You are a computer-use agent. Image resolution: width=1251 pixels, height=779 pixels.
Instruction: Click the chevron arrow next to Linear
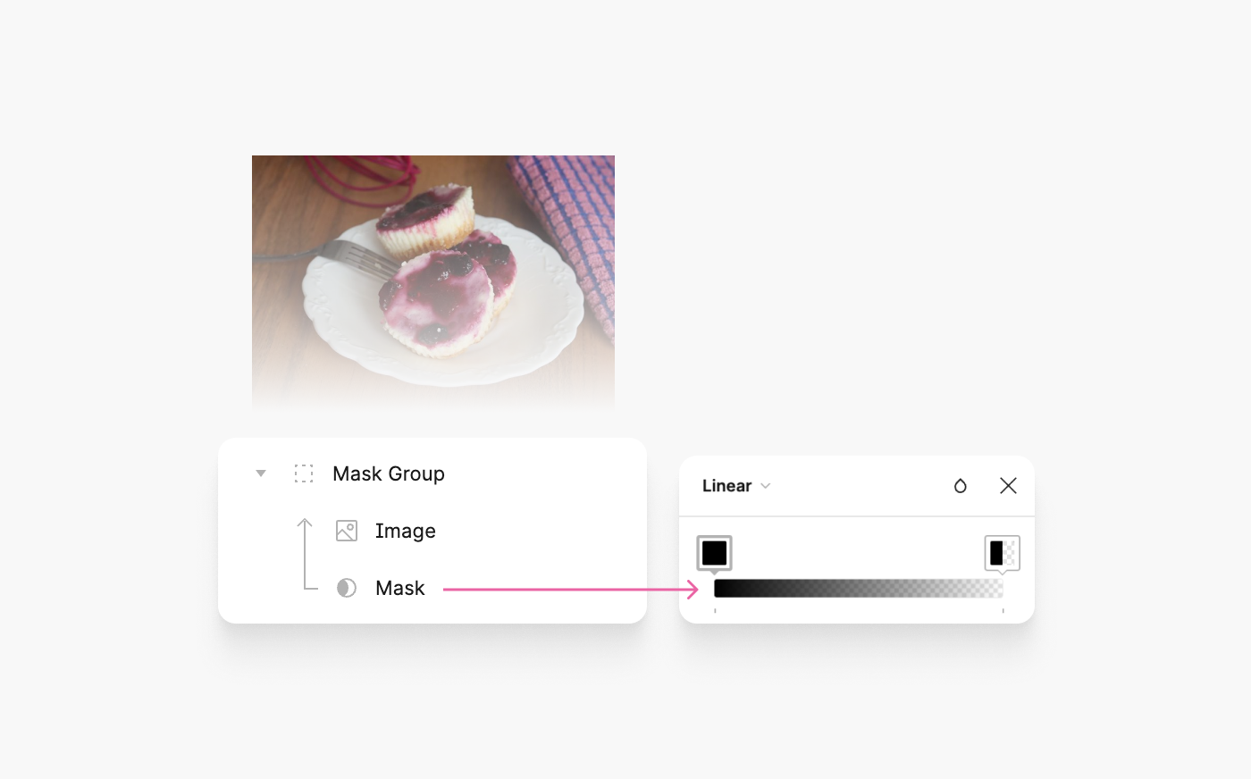pos(766,486)
